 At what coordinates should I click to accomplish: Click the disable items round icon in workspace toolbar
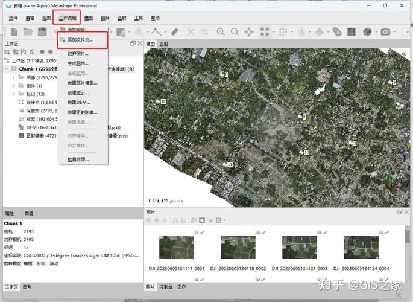click(x=51, y=52)
